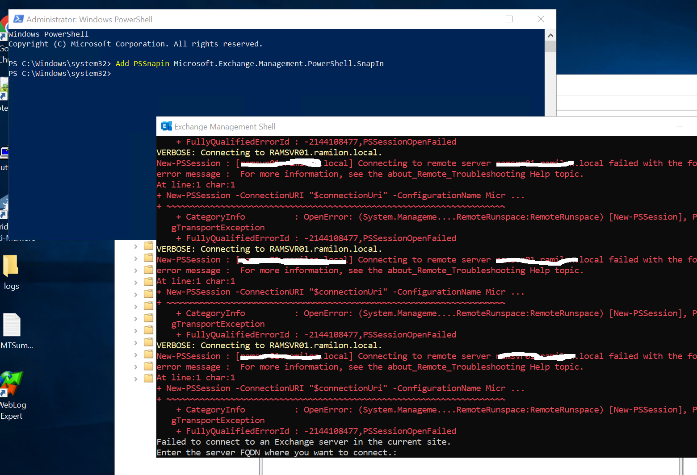Minimize the Exchange Management Shell window

click(x=680, y=126)
